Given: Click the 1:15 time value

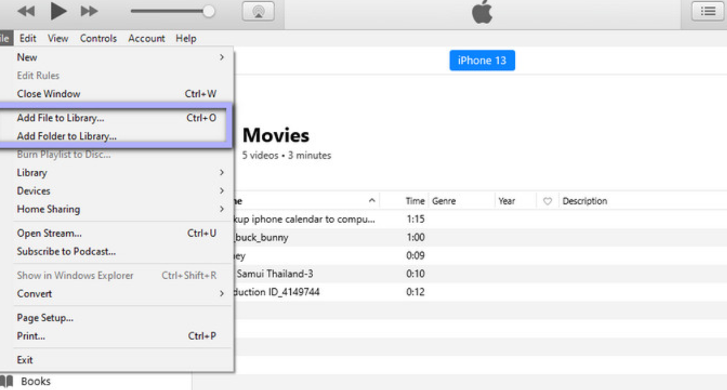Looking at the screenshot, I should tap(415, 219).
